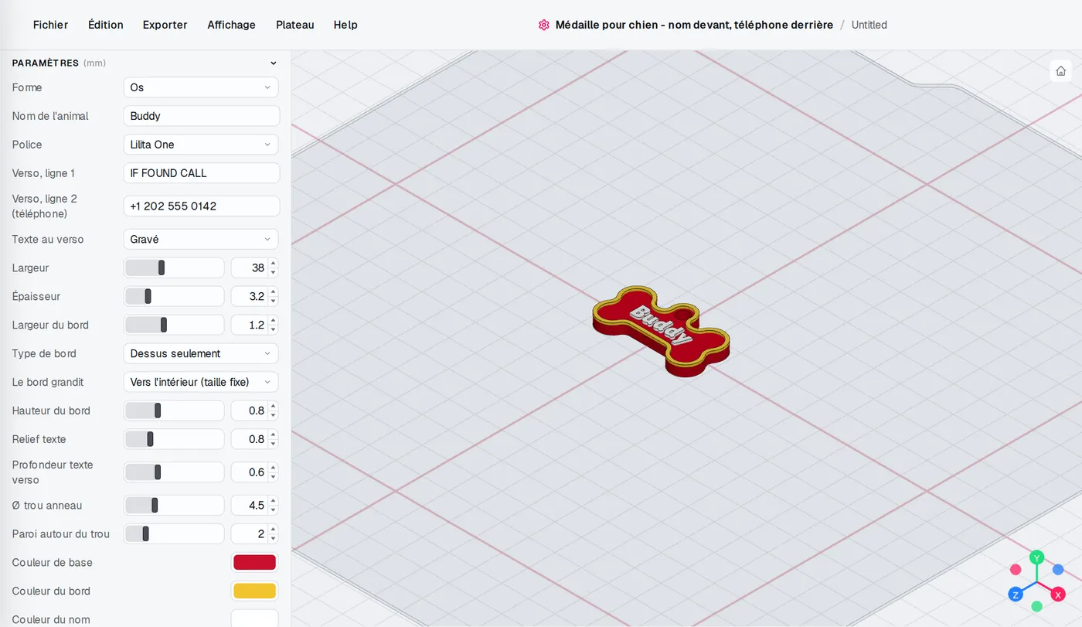The height and width of the screenshot is (627, 1082).
Task: Open the Le bord grandit dropdown
Action: (x=201, y=382)
